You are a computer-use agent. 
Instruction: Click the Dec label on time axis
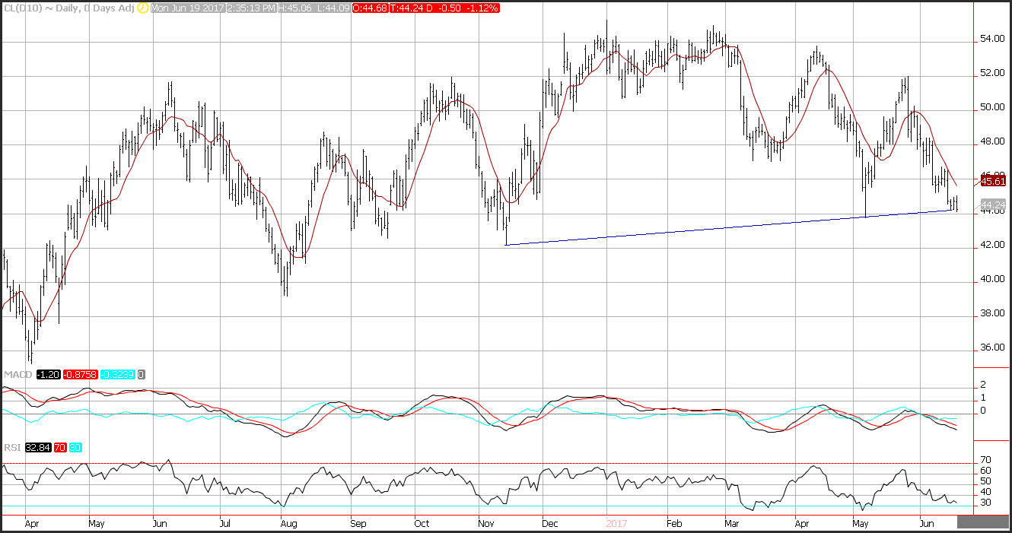(551, 524)
